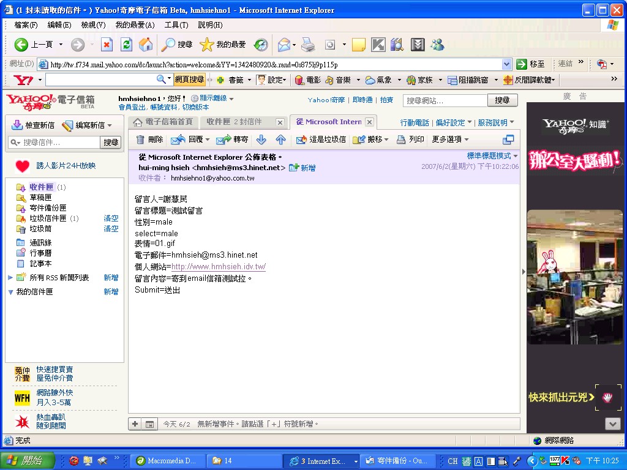The width and height of the screenshot is (627, 470).
Task: Expand the reply 回覆 dropdown arrow
Action: [208, 140]
